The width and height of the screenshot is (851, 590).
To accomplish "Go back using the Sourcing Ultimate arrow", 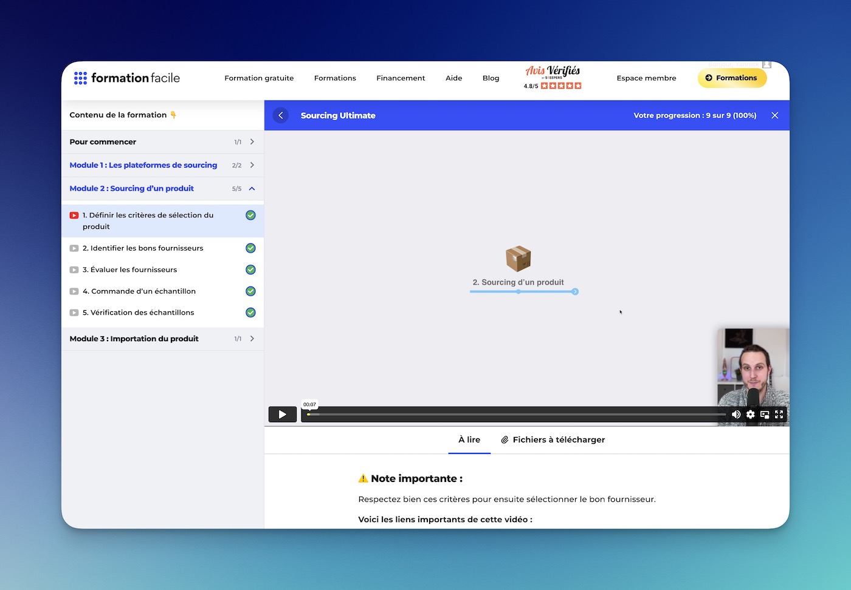I will [x=281, y=115].
